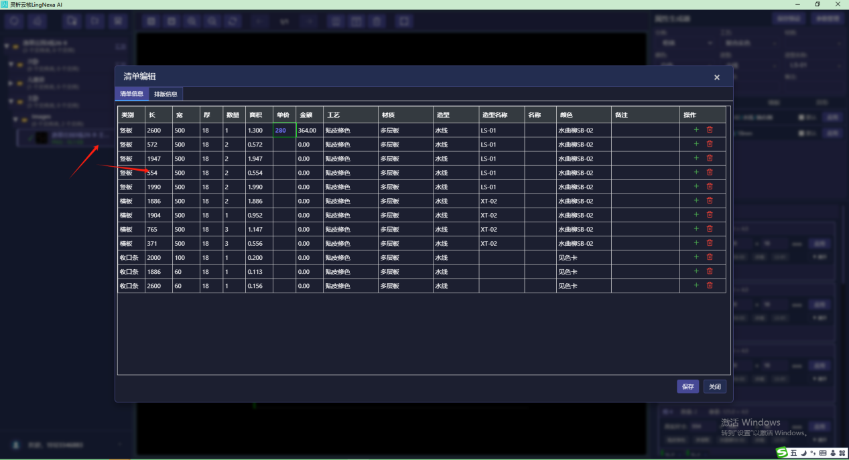Screen dimensions: 849x460
Task: Select the area cell showing 0.156
Action: [x=259, y=285]
